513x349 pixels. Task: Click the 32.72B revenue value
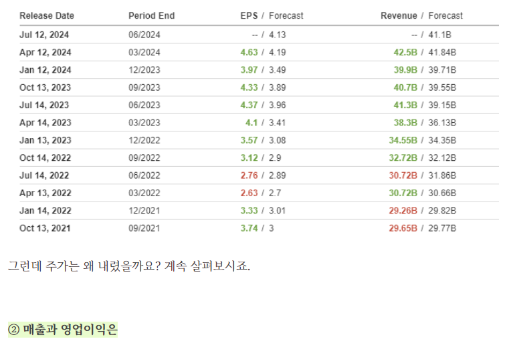point(403,158)
